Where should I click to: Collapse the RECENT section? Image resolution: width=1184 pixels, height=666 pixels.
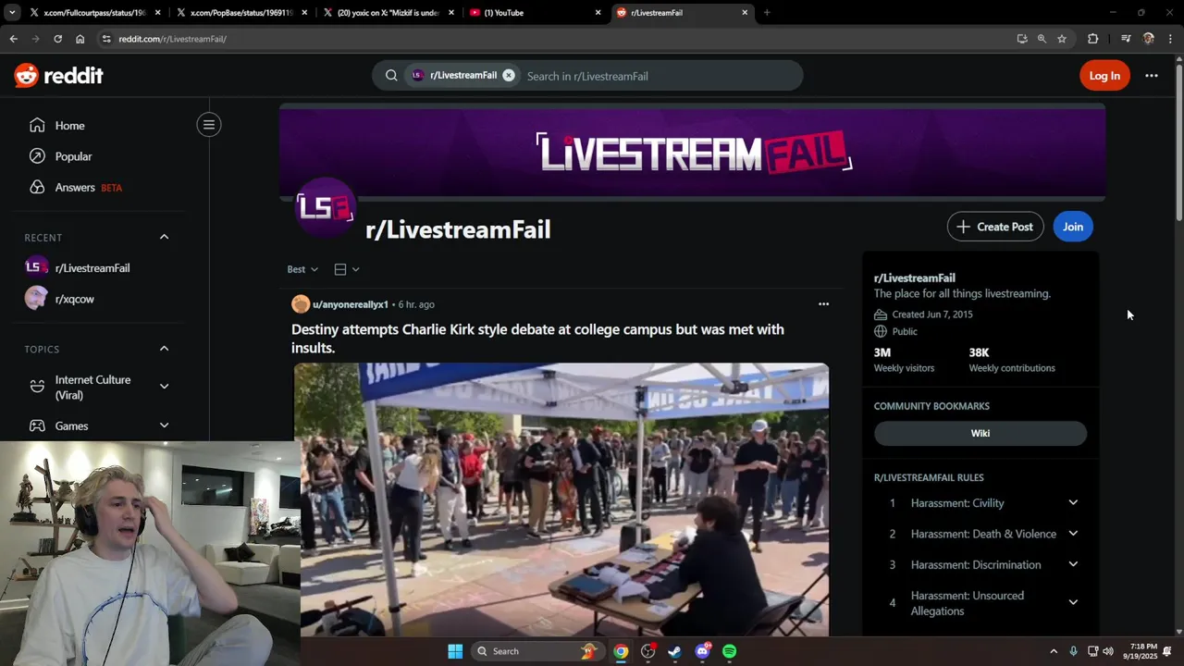[x=164, y=237]
